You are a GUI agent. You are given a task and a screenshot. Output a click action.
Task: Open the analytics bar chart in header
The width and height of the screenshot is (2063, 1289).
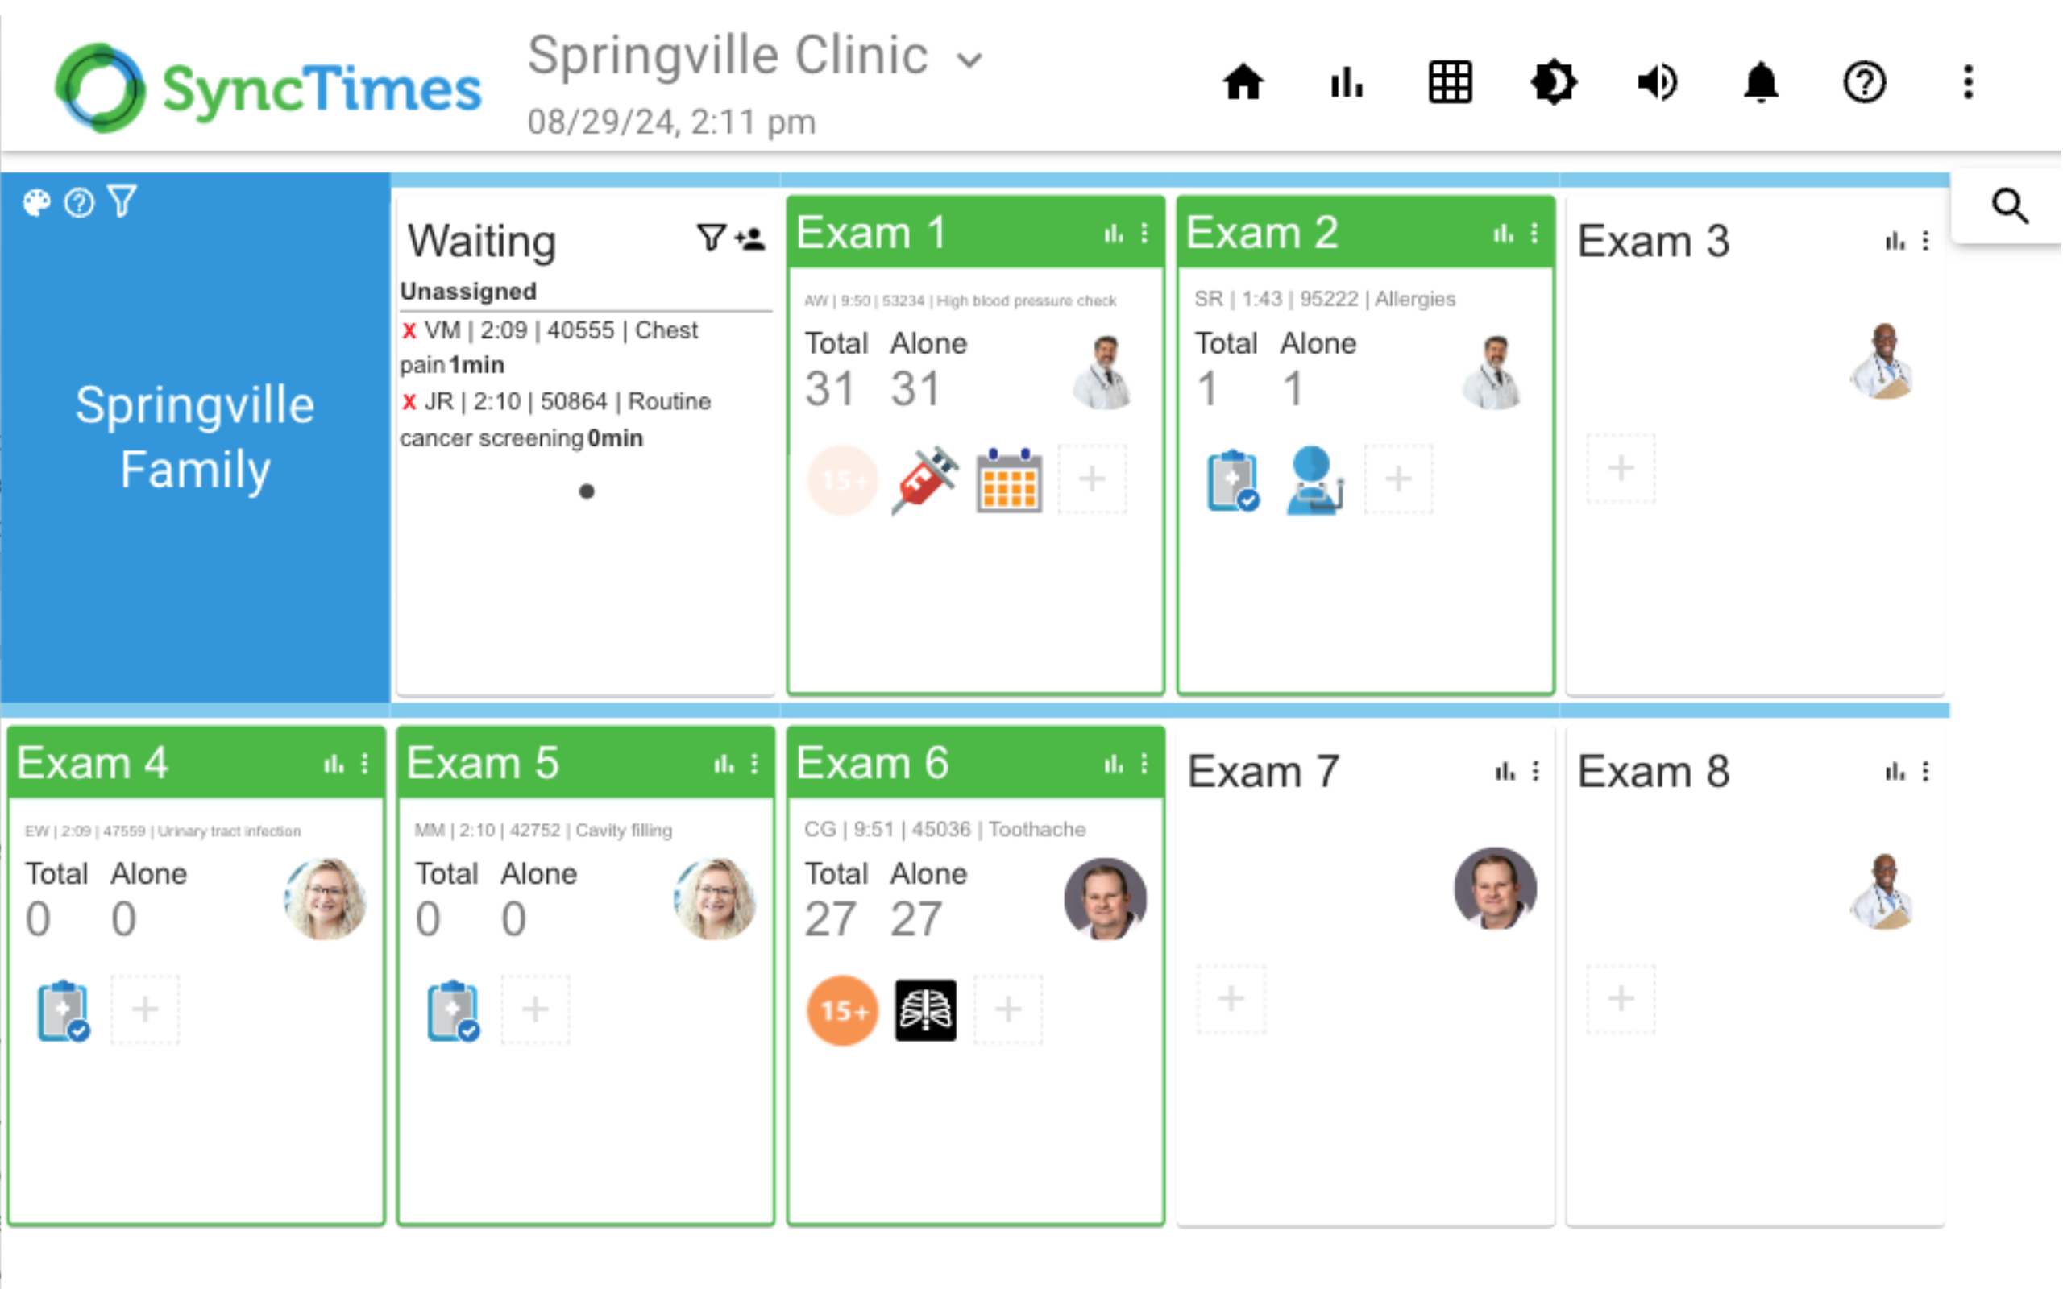(x=1347, y=84)
